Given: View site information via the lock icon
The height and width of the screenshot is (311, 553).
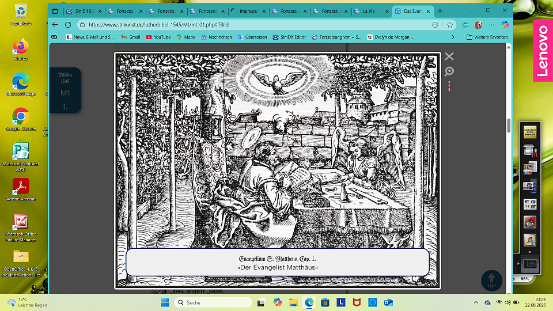Looking at the screenshot, I should click(x=82, y=25).
